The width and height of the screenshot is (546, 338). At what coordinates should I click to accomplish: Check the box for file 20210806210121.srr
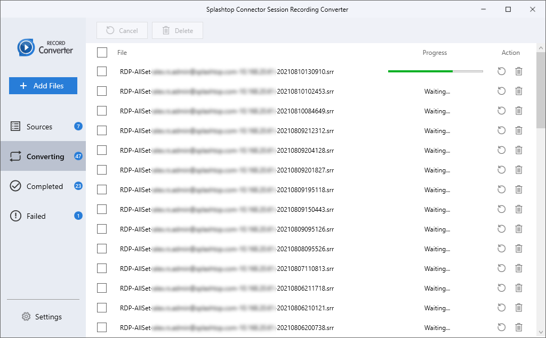click(x=102, y=308)
